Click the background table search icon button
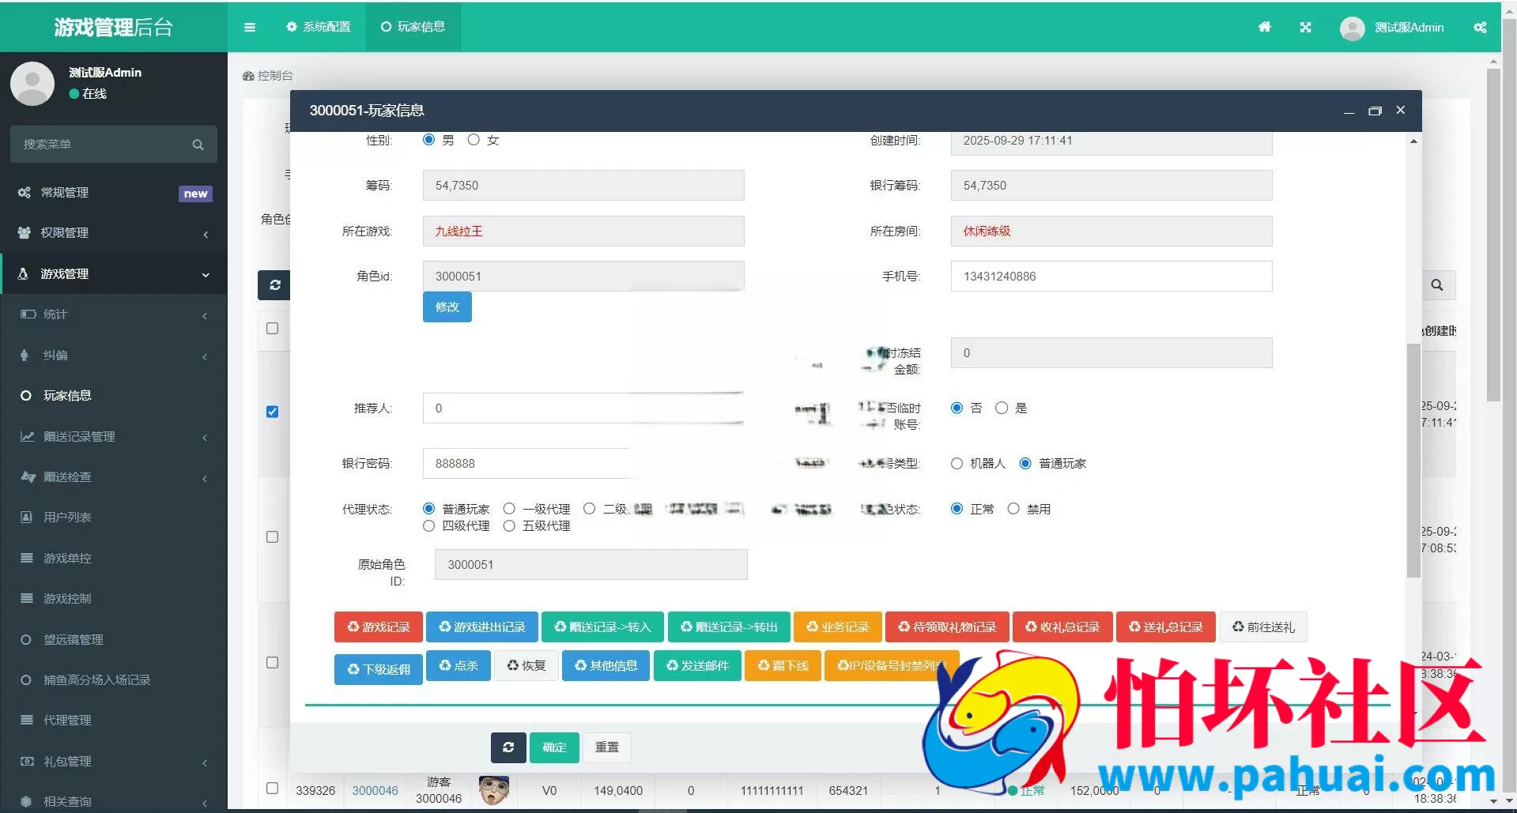 pyautogui.click(x=1437, y=285)
